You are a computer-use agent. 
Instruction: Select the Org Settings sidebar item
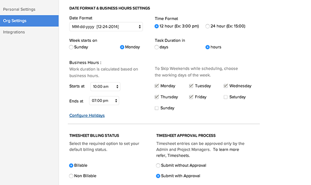[15, 21]
